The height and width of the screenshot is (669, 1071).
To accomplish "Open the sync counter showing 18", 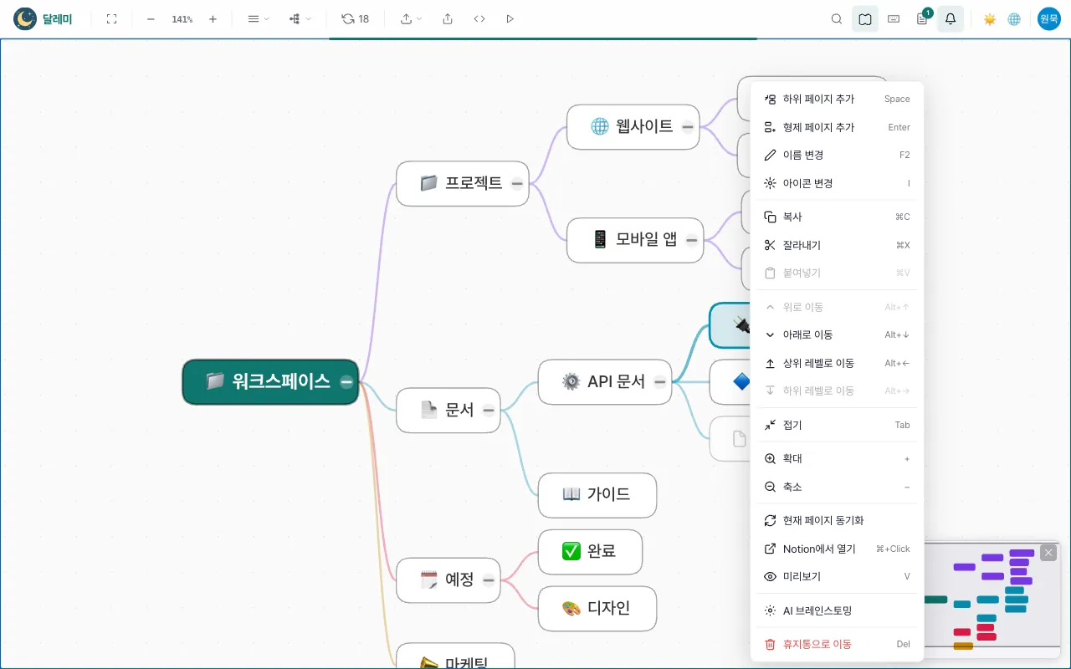I will click(x=356, y=19).
